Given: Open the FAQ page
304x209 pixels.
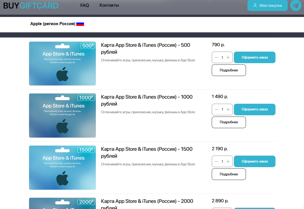Looking at the screenshot, I should pos(85,5).
